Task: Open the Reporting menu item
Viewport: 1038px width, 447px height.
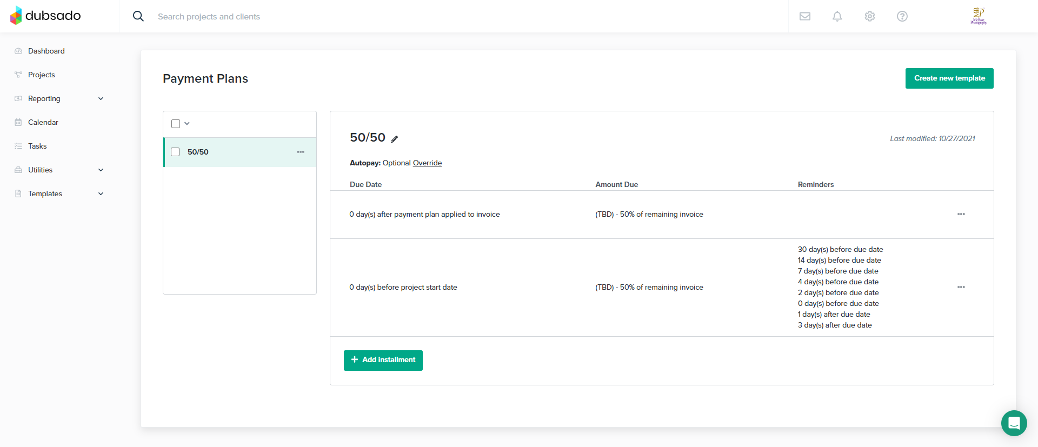Action: [x=44, y=98]
